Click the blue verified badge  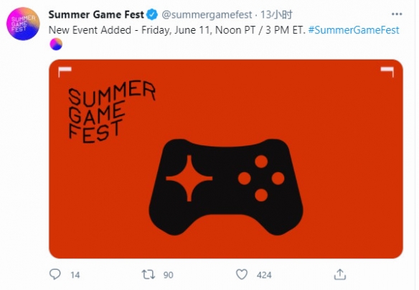pyautogui.click(x=152, y=14)
